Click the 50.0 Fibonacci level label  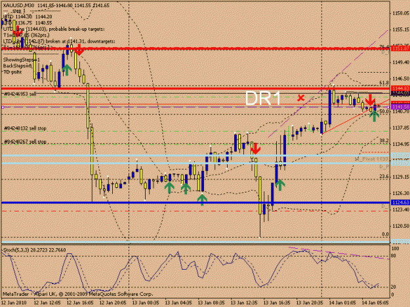click(384, 111)
